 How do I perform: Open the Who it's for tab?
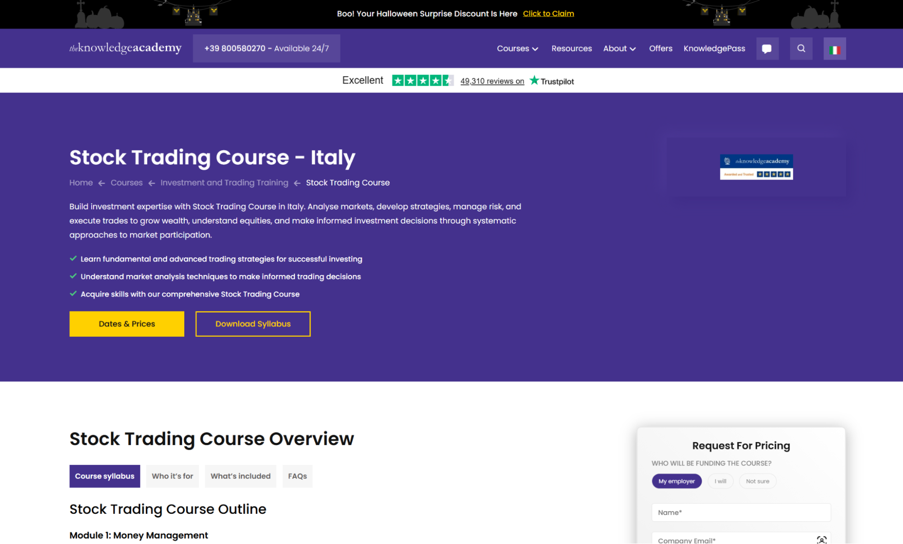[172, 476]
